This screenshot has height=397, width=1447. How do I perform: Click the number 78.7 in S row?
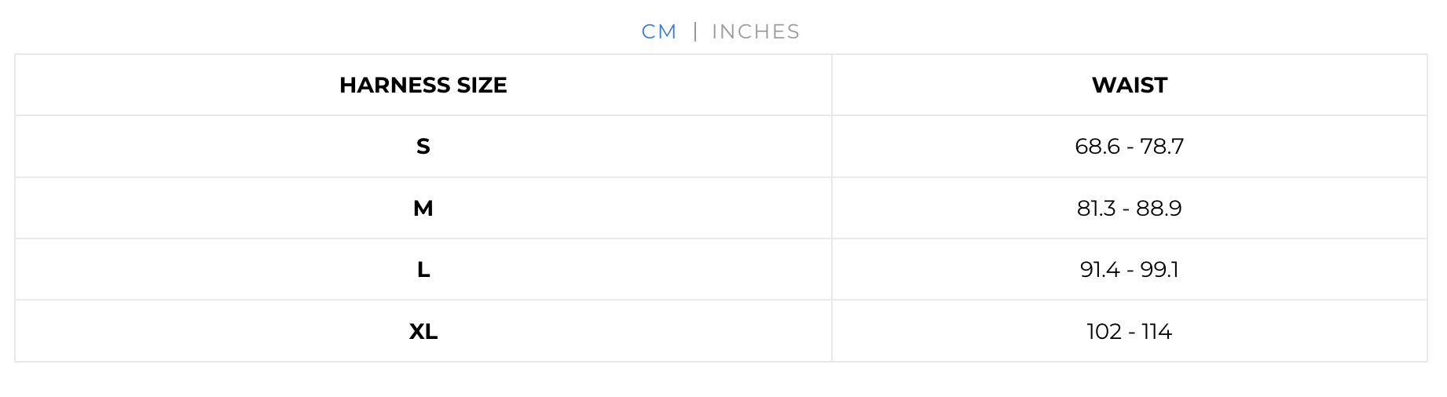[1162, 147]
